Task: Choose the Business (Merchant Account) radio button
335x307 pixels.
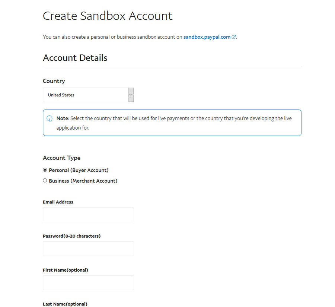Action: (x=45, y=181)
